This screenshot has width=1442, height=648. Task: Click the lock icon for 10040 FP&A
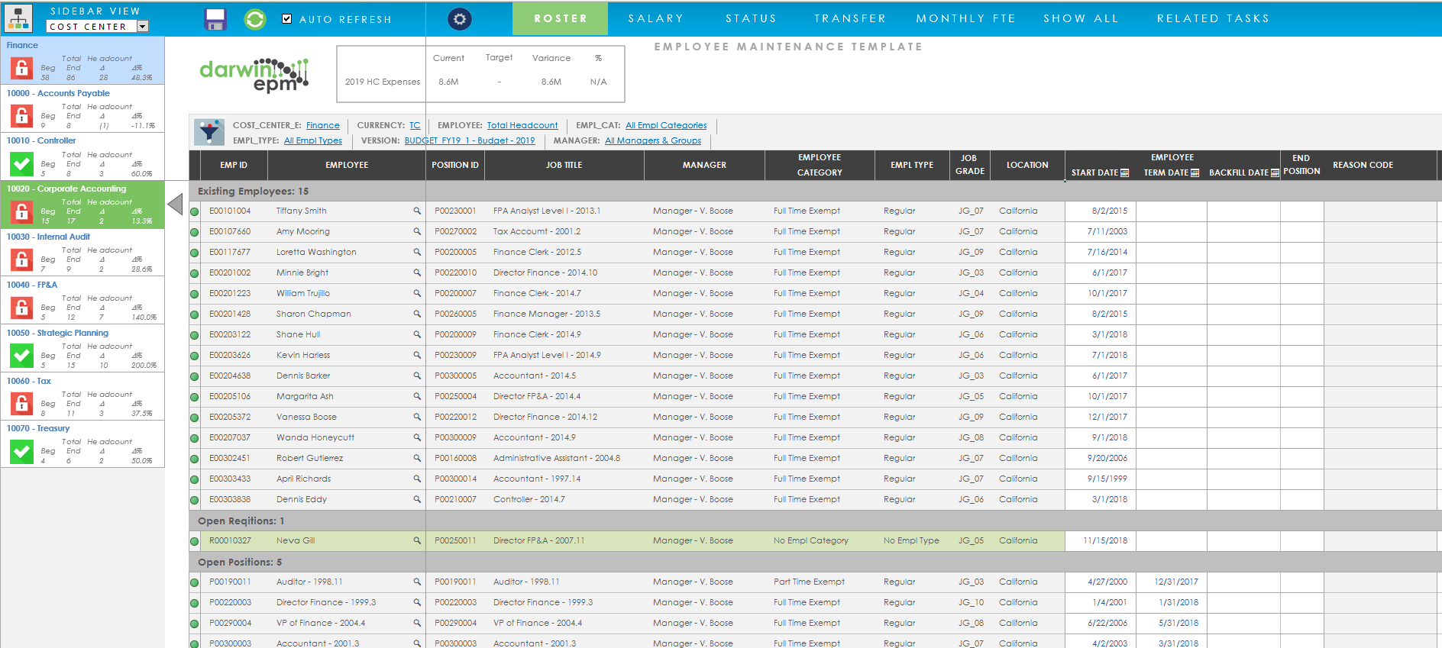21,308
